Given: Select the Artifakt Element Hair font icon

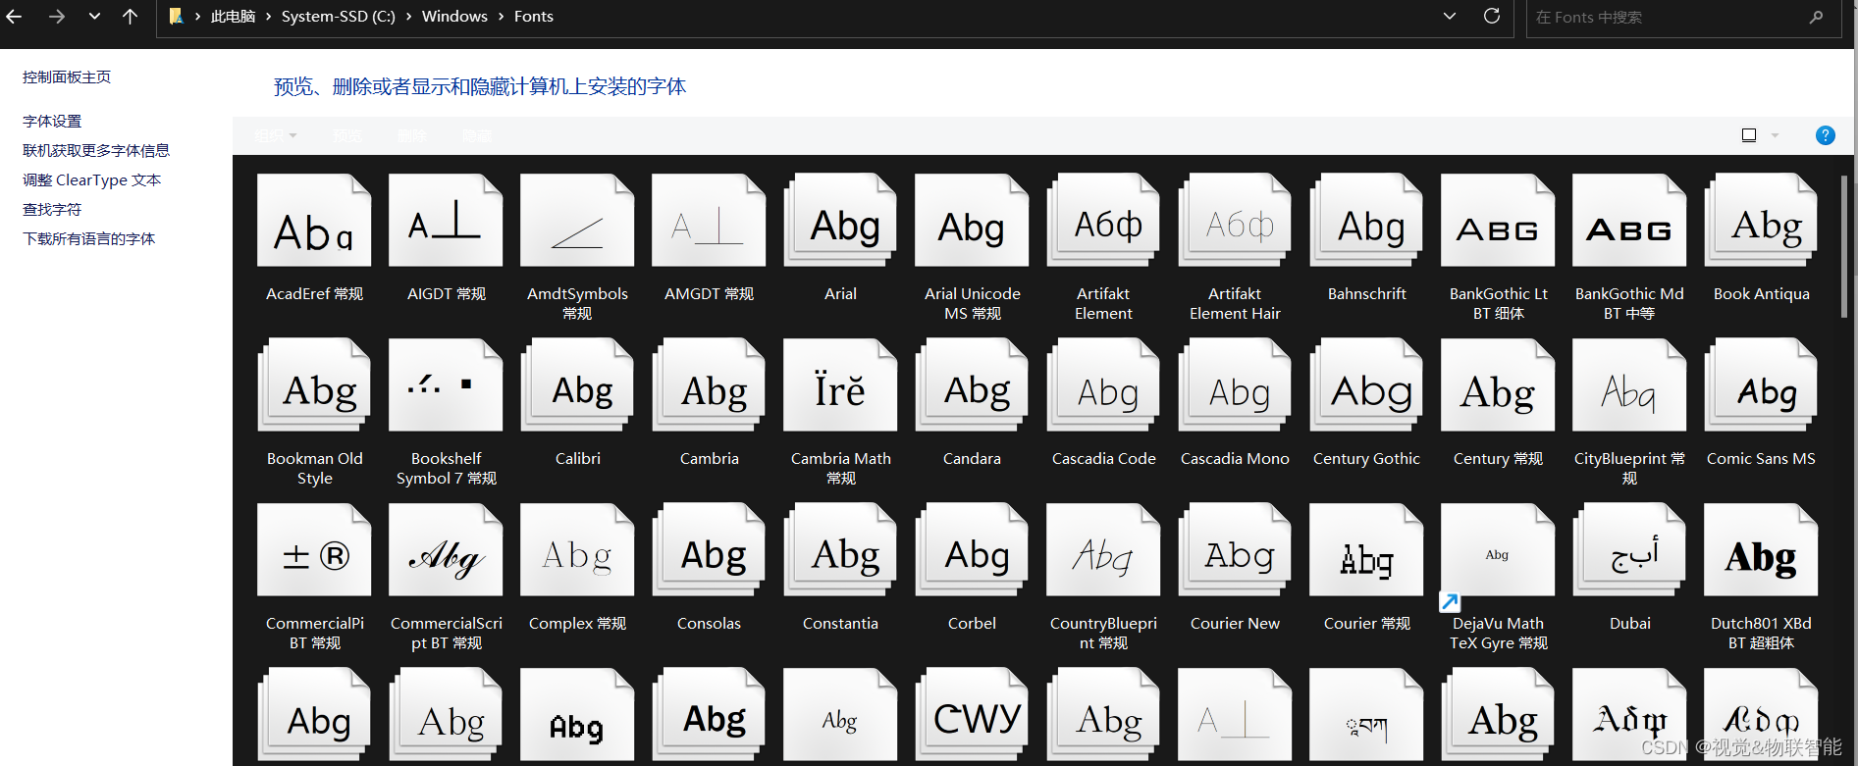Looking at the screenshot, I should tap(1235, 221).
